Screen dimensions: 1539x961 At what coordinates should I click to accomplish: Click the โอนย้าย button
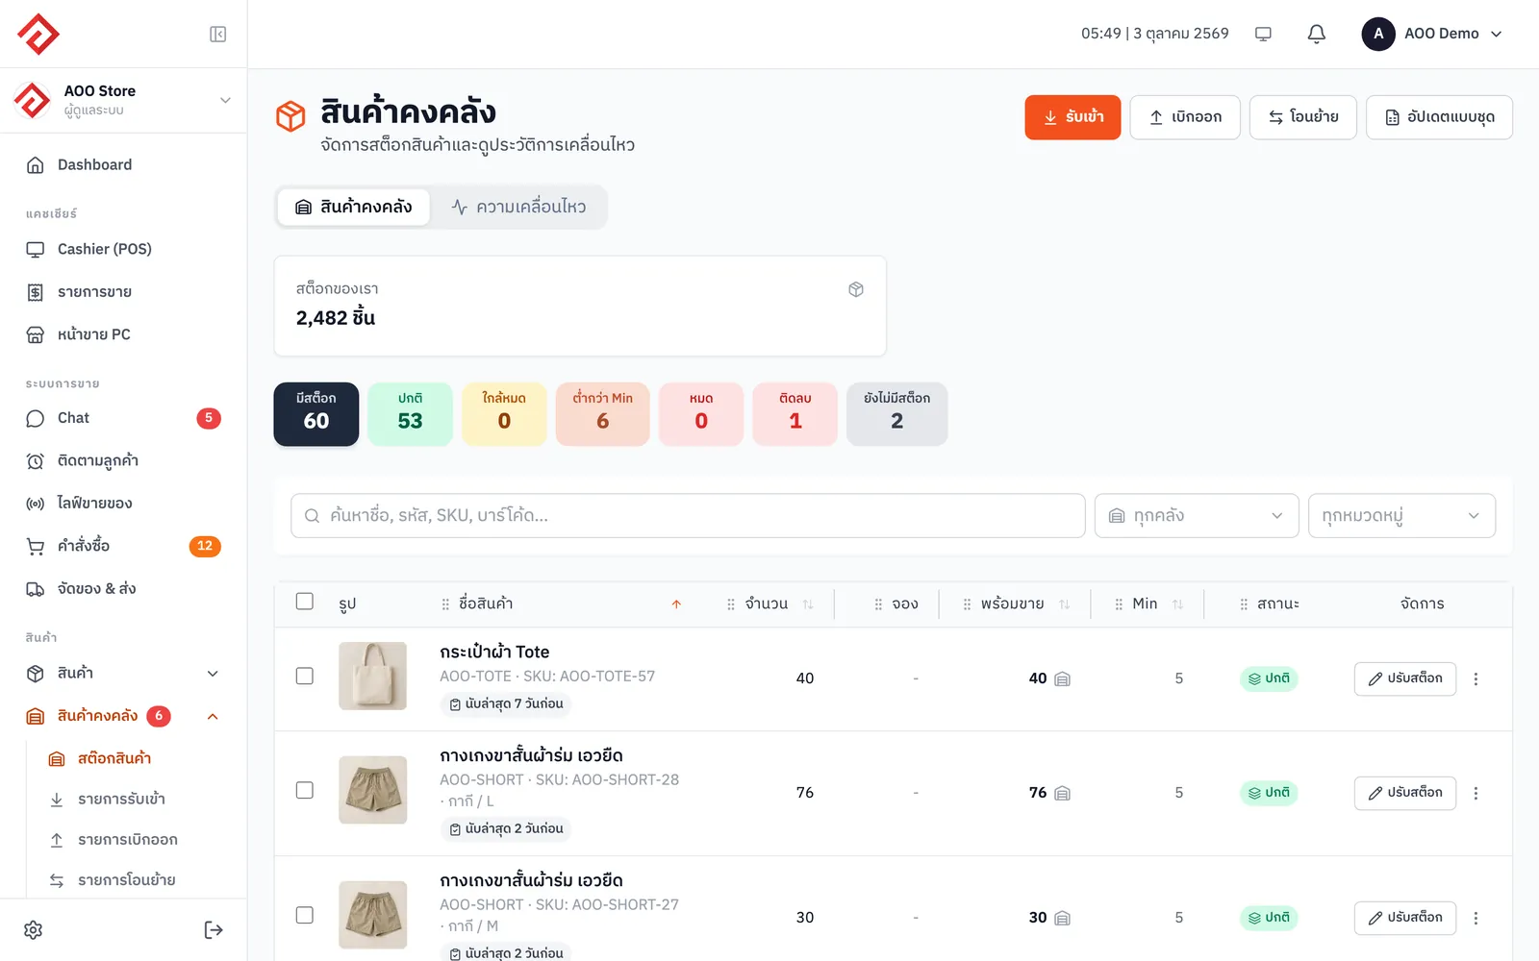coord(1302,117)
